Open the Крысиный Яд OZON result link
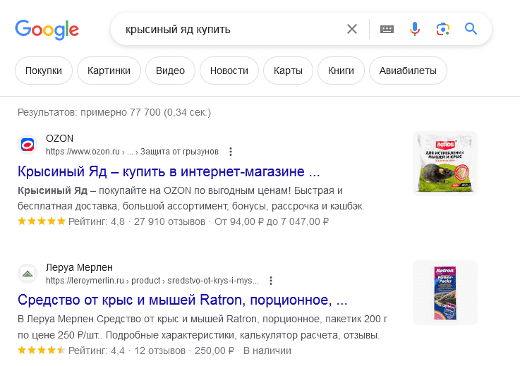This screenshot has height=366, width=520. tap(169, 171)
